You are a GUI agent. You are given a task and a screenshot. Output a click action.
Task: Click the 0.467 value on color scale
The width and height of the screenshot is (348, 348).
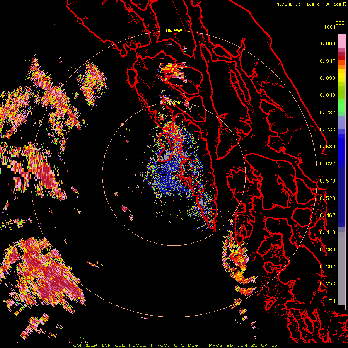[328, 215]
